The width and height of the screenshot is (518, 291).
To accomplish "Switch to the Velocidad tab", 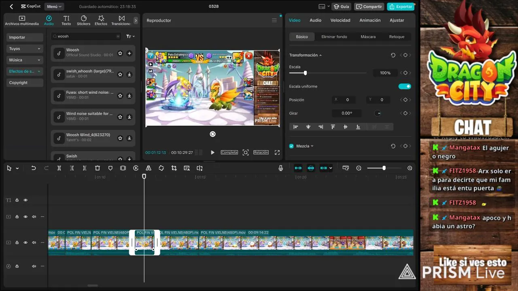I will 340,20.
